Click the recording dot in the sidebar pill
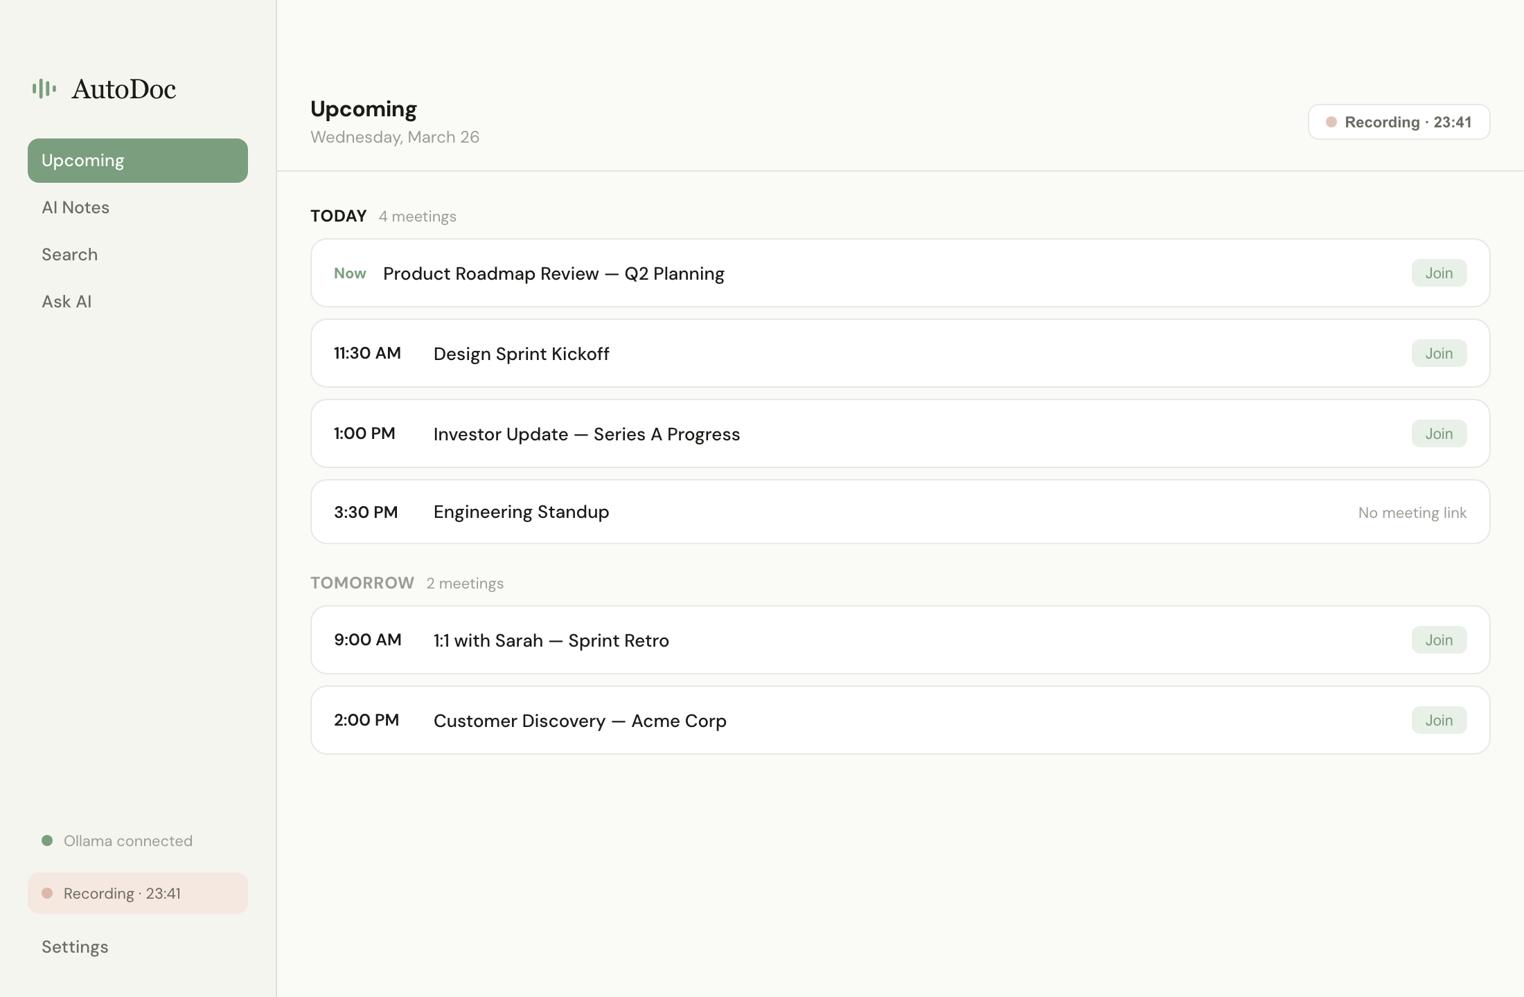Image resolution: width=1524 pixels, height=997 pixels. (x=48, y=893)
